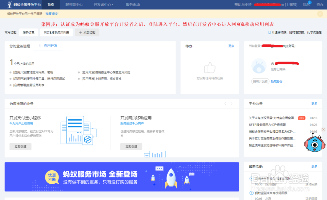Go to previous recommended business arrow
The height and width of the screenshot is (200, 327).
225,104
